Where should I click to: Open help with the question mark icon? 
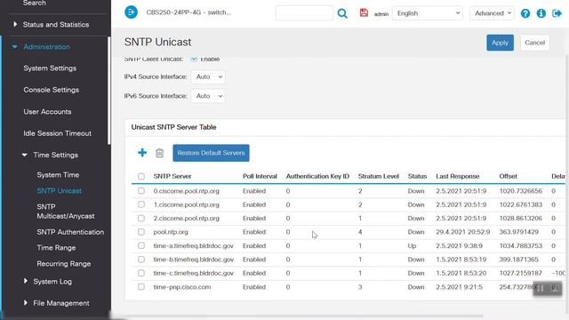pyautogui.click(x=525, y=13)
